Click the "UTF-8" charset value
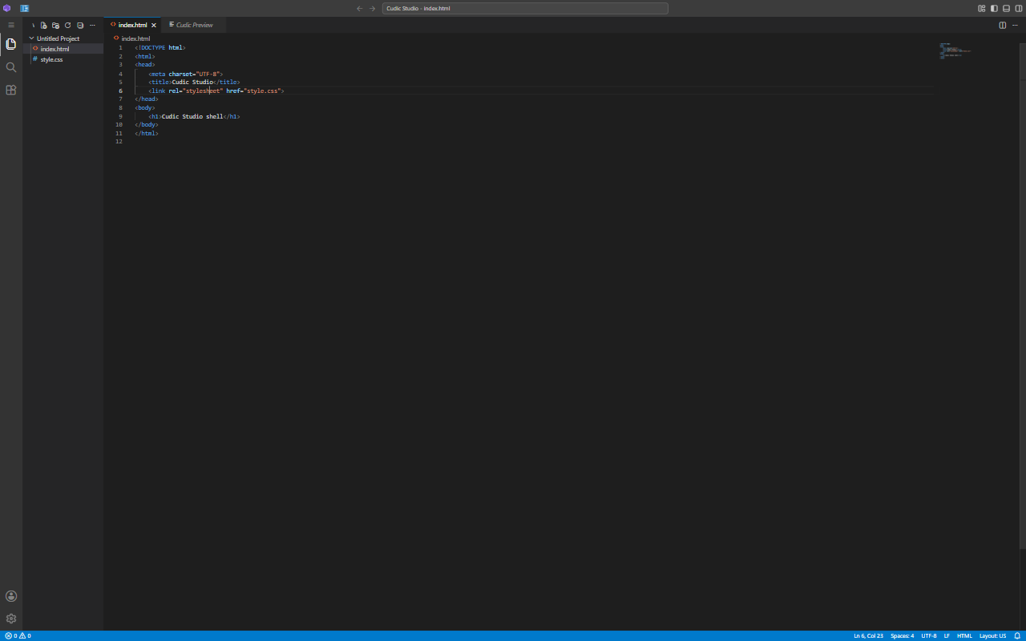The height and width of the screenshot is (641, 1026). [x=208, y=74]
